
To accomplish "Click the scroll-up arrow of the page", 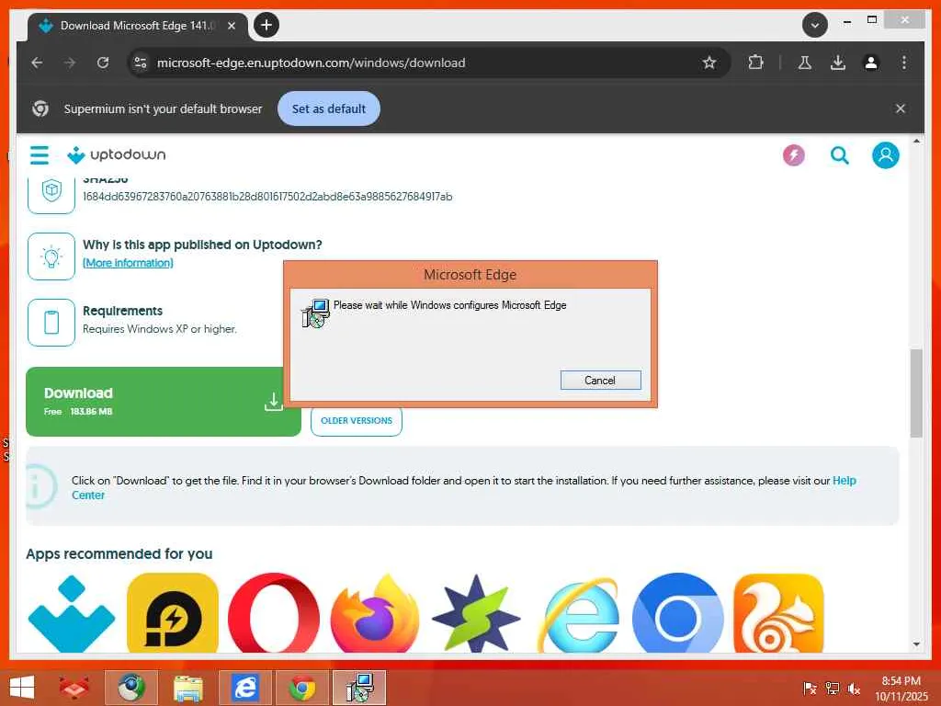I will pyautogui.click(x=916, y=141).
